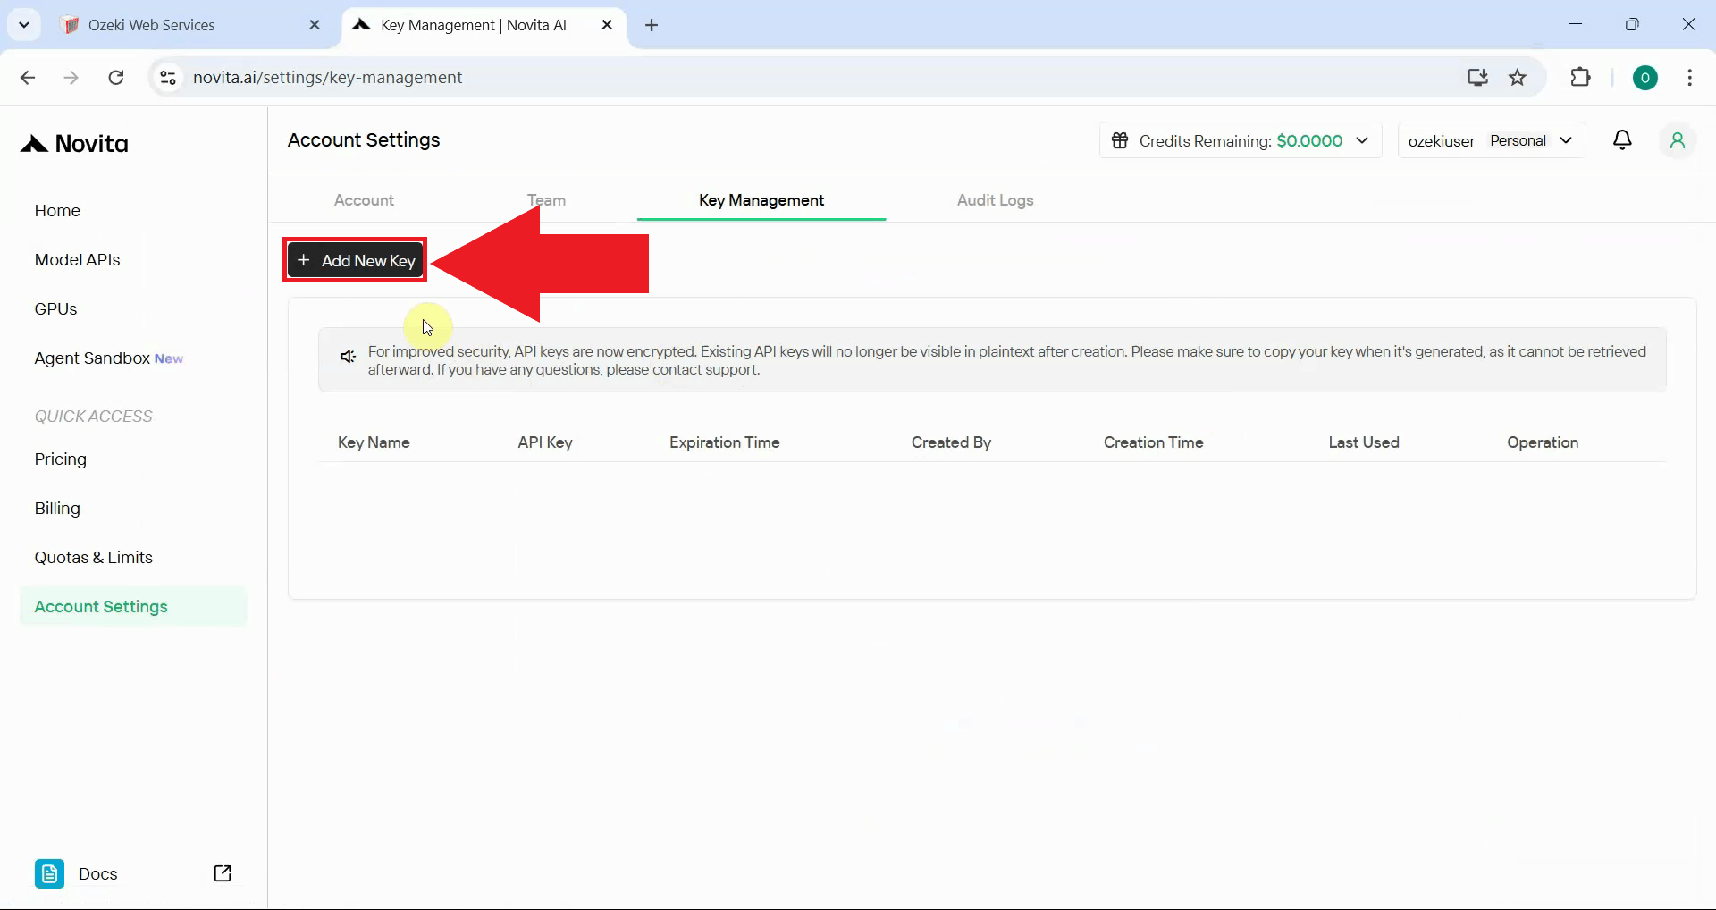This screenshot has width=1716, height=910.
Task: Open the browser extensions puzzle icon
Action: coord(1581,77)
